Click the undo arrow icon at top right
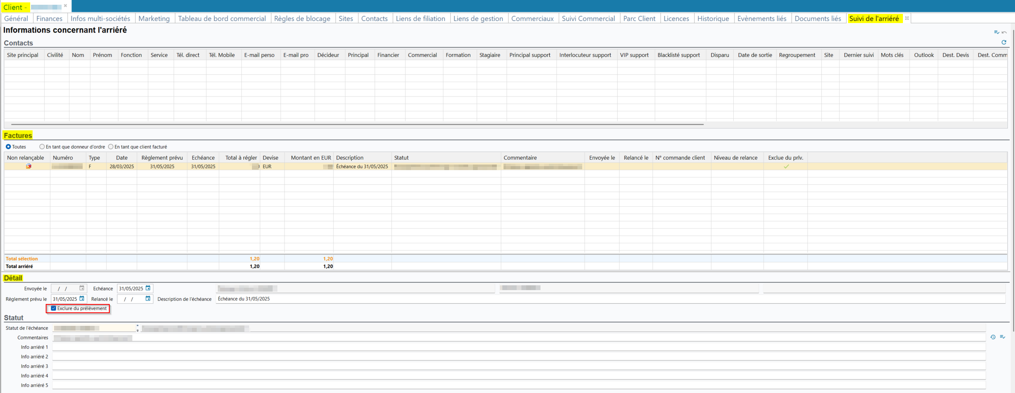Screen dimensions: 1015x393 (x=1004, y=32)
